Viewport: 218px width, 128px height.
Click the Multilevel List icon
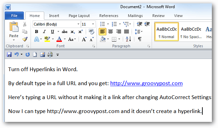(x=126, y=24)
